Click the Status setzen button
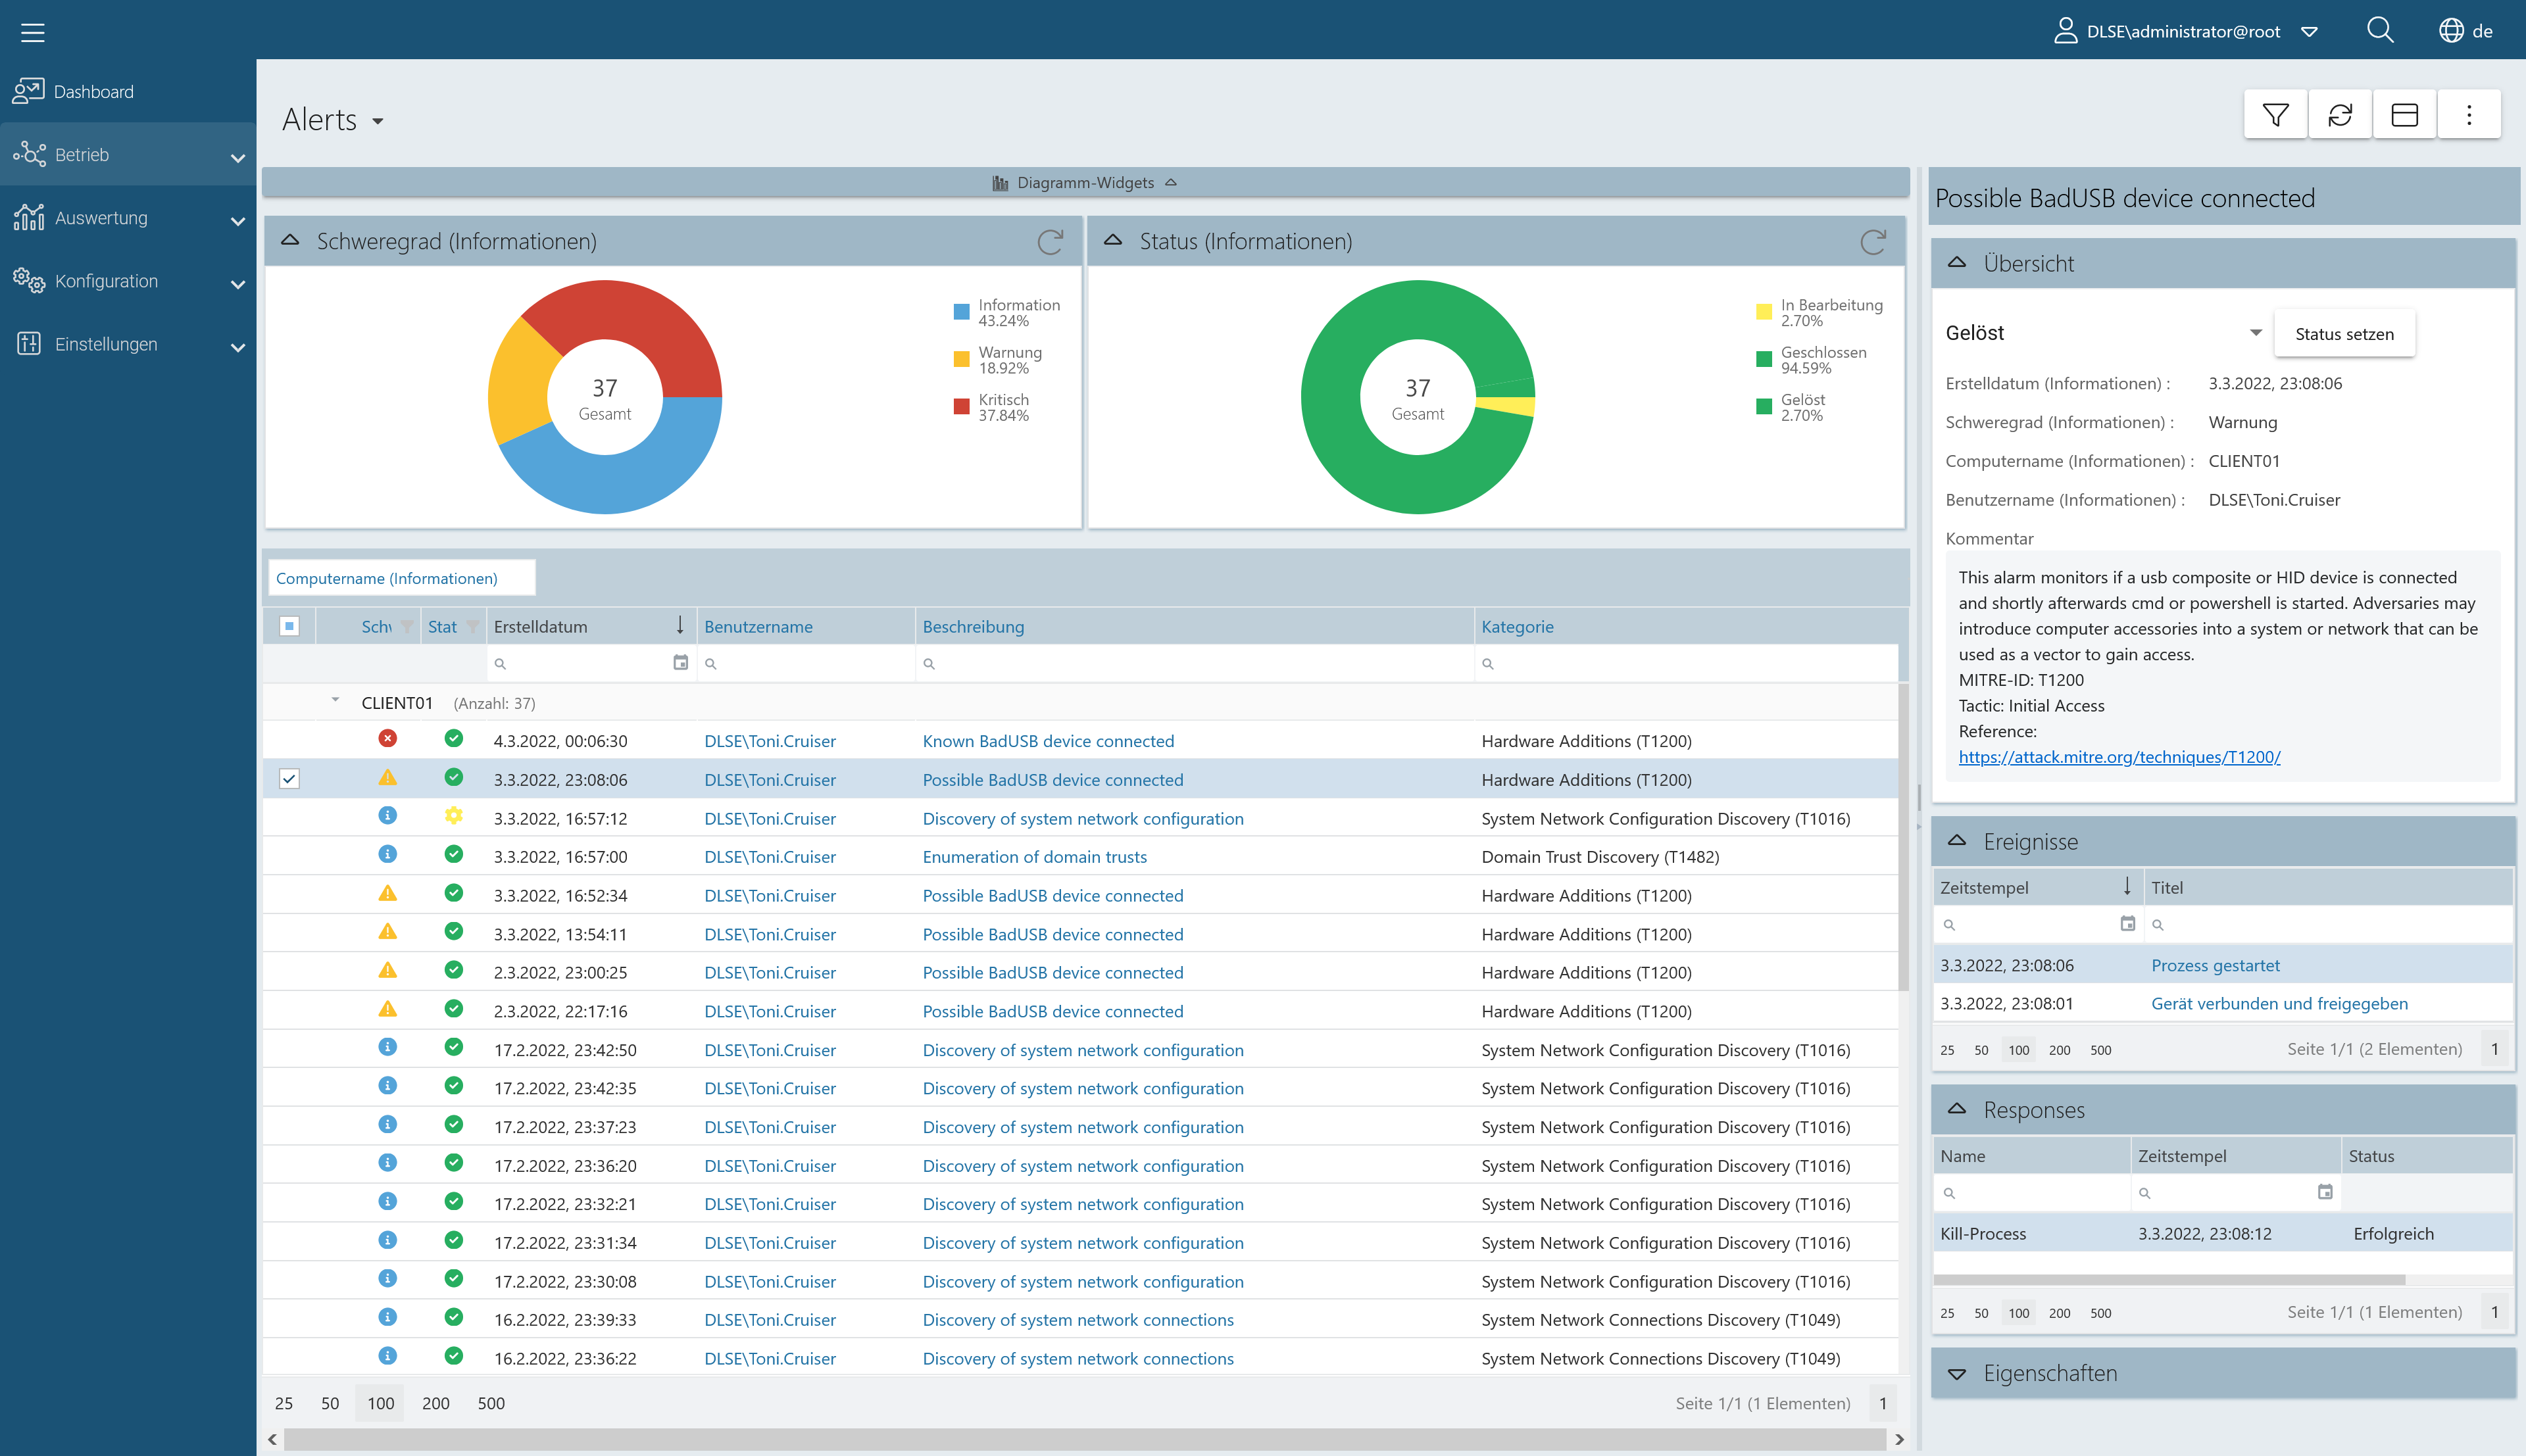Screen dimensions: 2526x1456 2344,333
